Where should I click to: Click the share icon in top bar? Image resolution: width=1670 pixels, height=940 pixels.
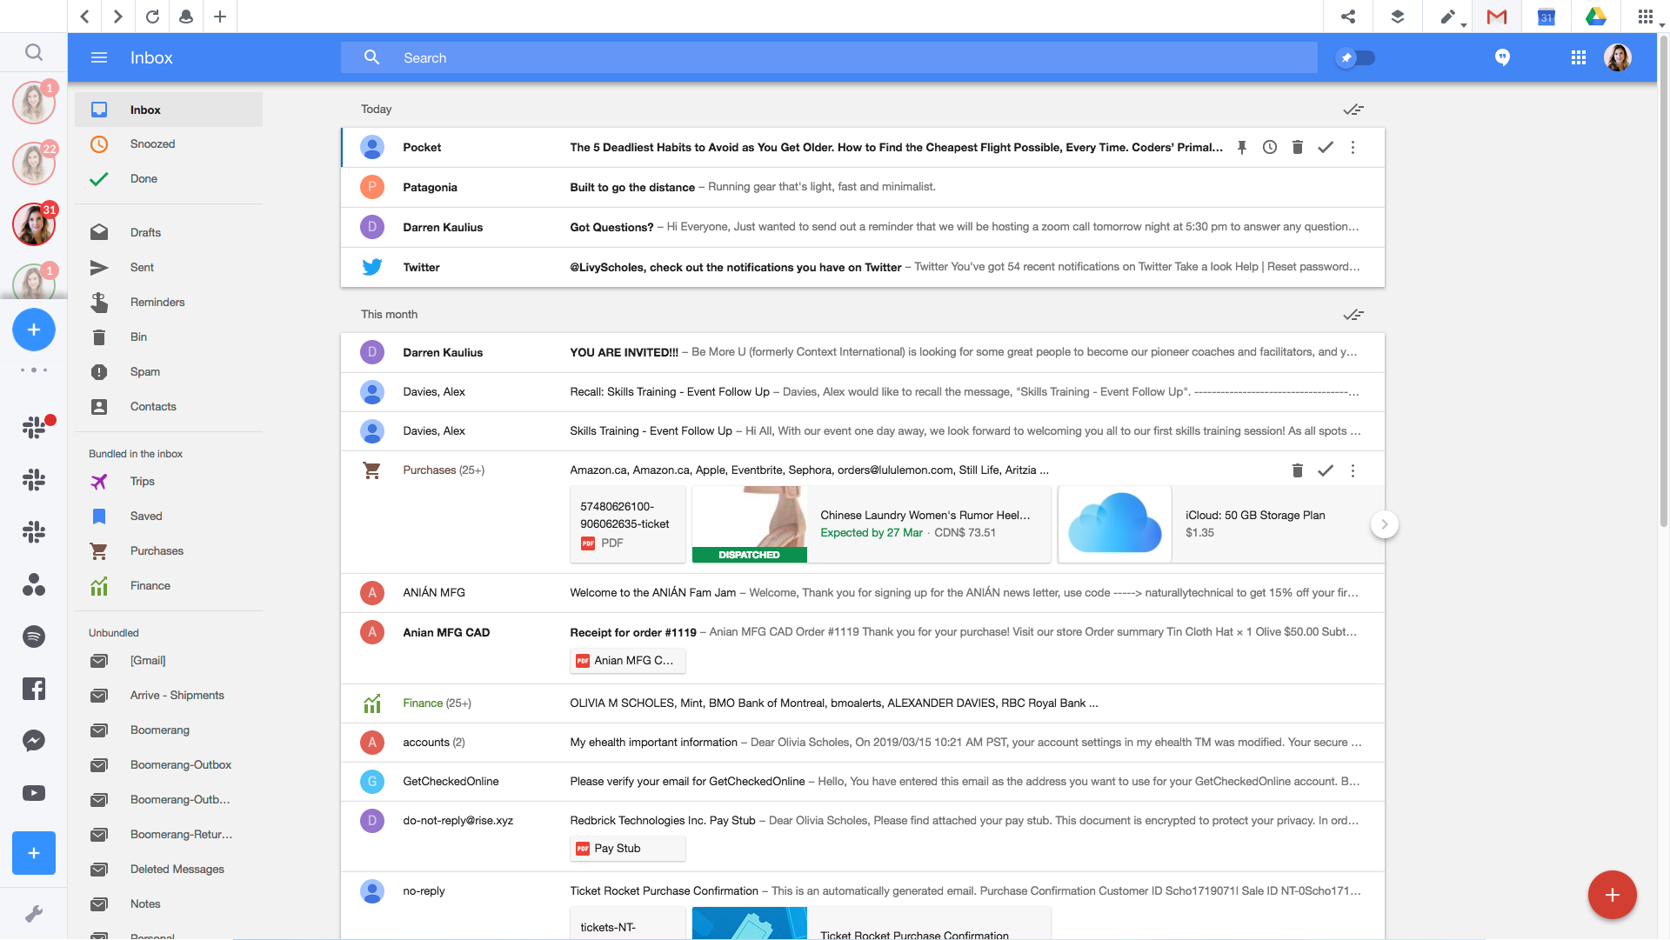coord(1348,17)
